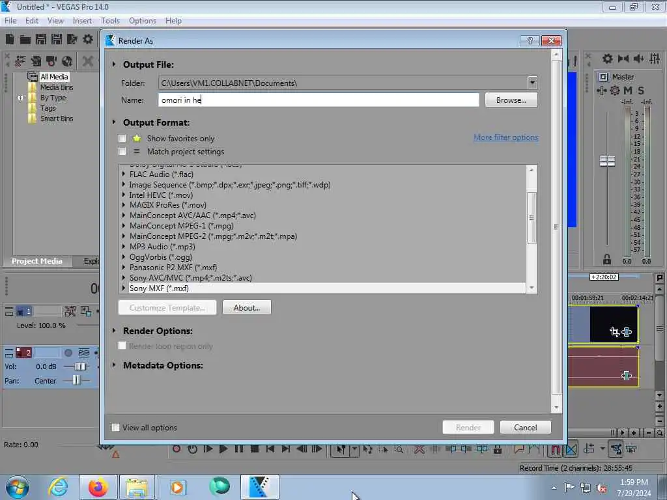Image resolution: width=667 pixels, height=500 pixels.
Task: Click the track 2 Pan slider handle
Action: 76,380
